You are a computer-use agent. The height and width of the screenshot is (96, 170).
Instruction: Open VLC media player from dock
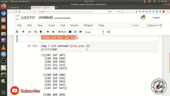pyautogui.click(x=3, y=47)
